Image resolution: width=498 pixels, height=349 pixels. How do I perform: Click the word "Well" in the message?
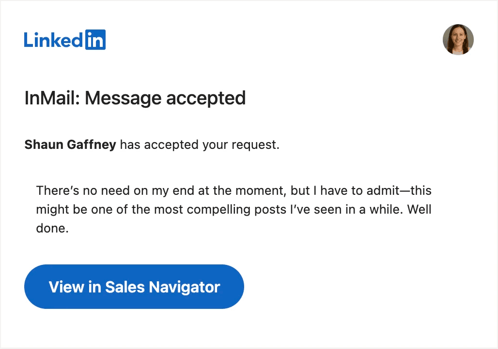click(x=419, y=210)
